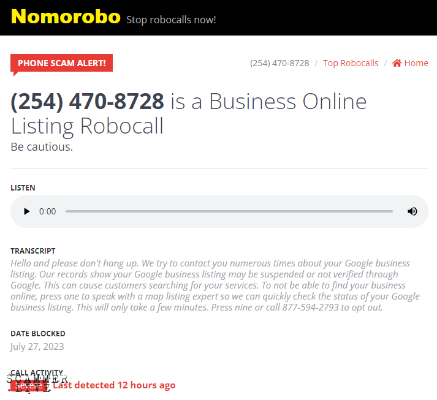437x400 pixels.
Task: Mute the audio player volume icon
Action: pos(412,211)
